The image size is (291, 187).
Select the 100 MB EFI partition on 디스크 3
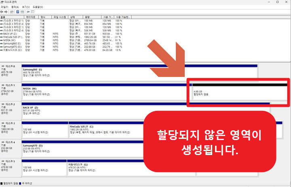(45, 130)
